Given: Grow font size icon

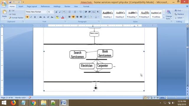Looking at the screenshot, I should [56, 12].
